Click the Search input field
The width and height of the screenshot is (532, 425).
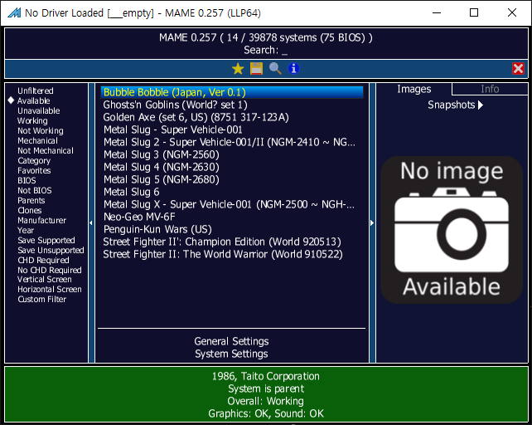tap(266, 51)
